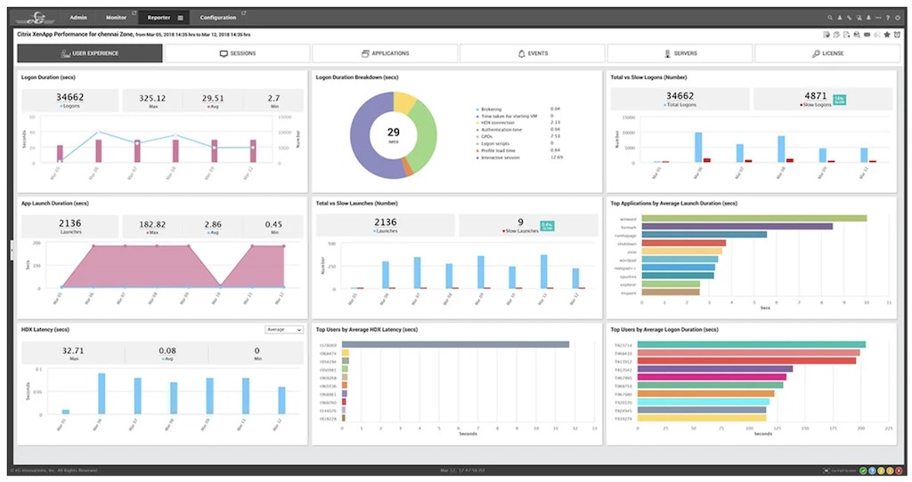Open the Servers tab
The image size is (912, 482).
click(680, 53)
